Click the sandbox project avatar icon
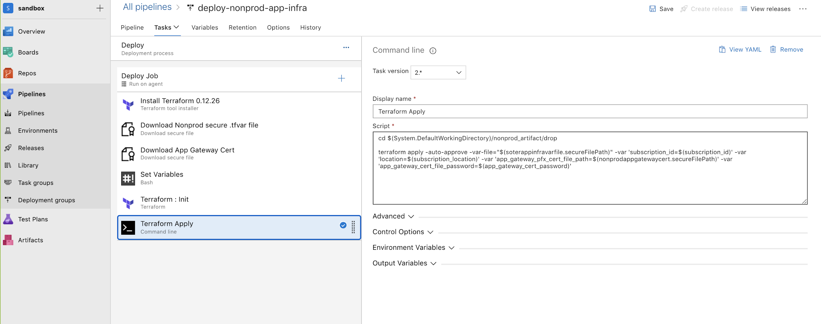This screenshot has height=324, width=821. tap(8, 8)
